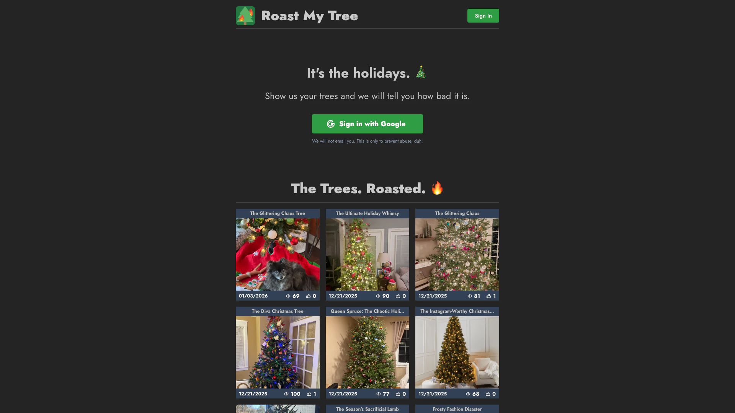Click the eye icon on The Diva Christmas Tree
Viewport: 735px width, 413px height.
click(x=286, y=394)
